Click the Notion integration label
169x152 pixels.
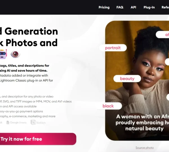(41, 123)
